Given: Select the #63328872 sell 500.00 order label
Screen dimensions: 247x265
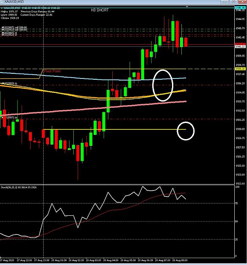Looking at the screenshot, I should click(14, 28).
